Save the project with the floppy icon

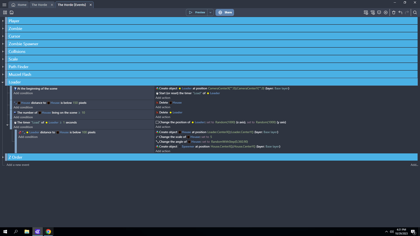tap(11, 12)
